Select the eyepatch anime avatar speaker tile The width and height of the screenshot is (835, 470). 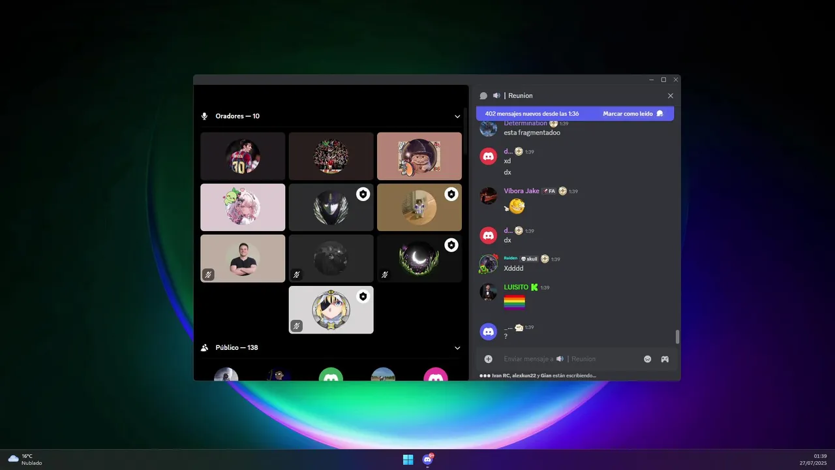[x=331, y=309]
